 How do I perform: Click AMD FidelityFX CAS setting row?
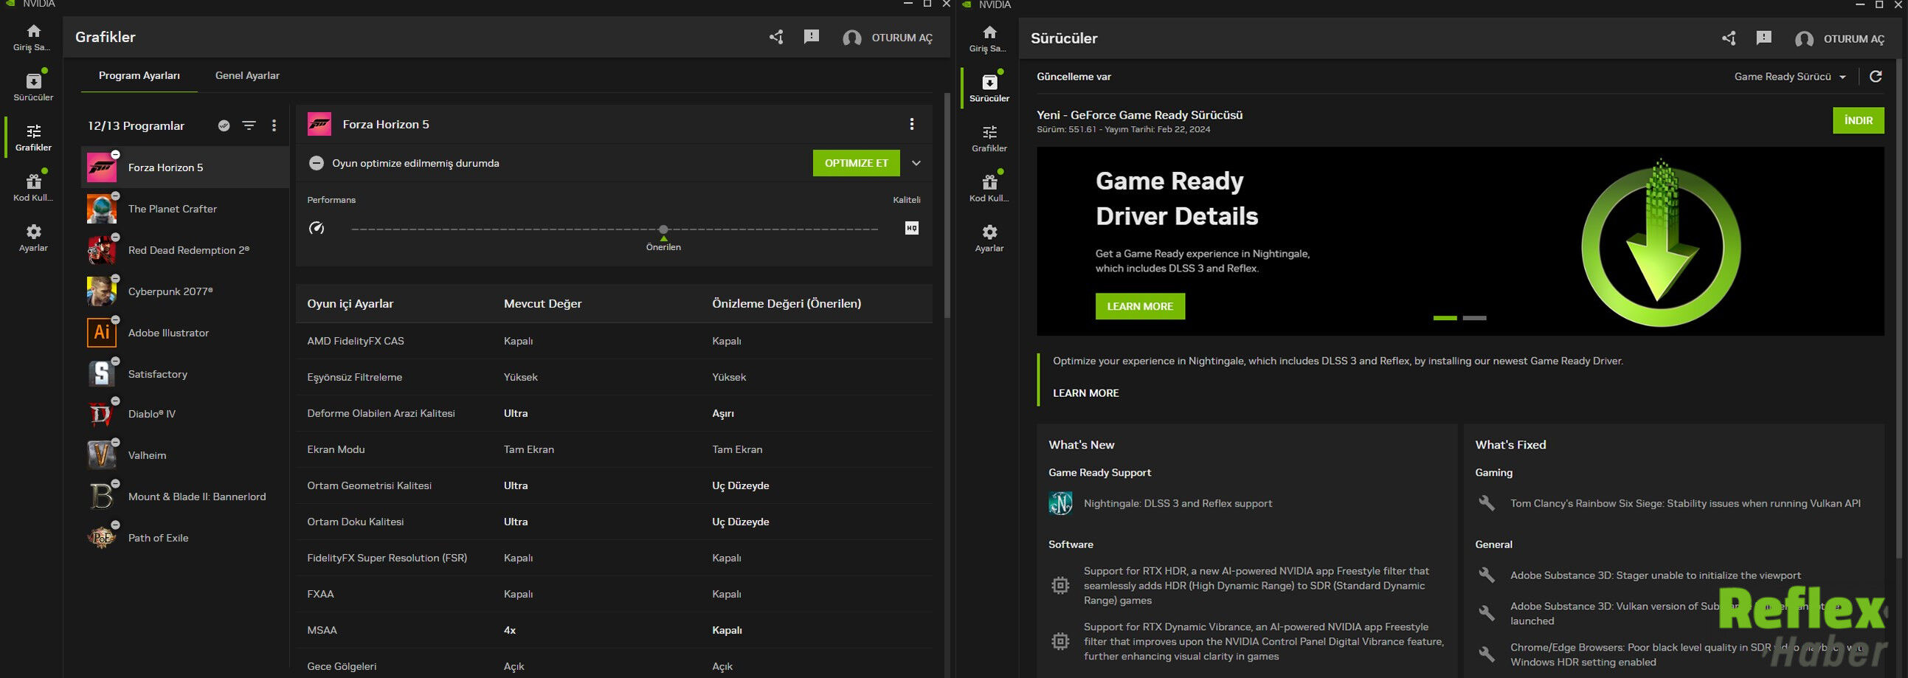click(x=614, y=341)
